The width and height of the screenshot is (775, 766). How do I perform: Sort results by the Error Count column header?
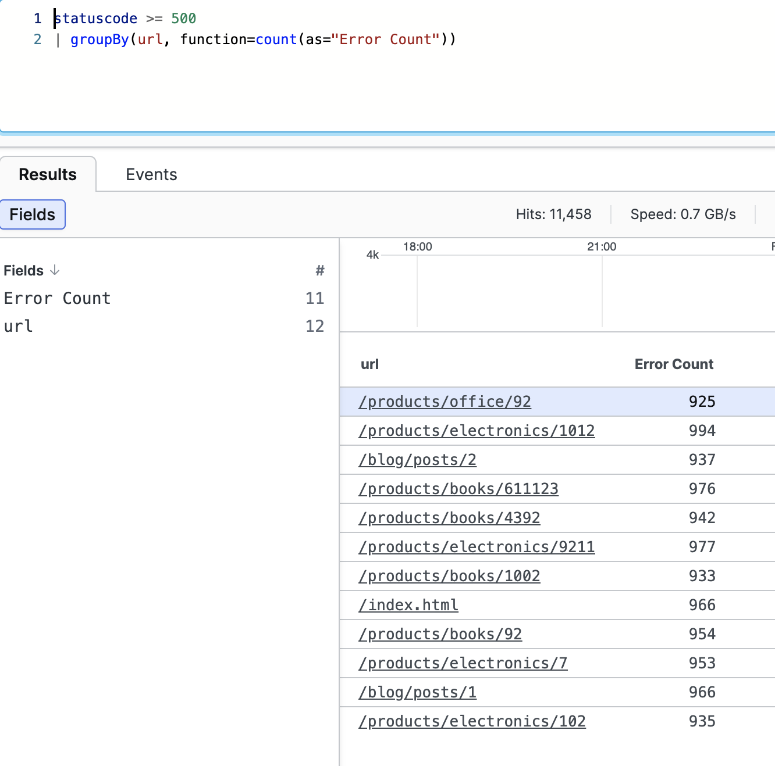pos(674,364)
